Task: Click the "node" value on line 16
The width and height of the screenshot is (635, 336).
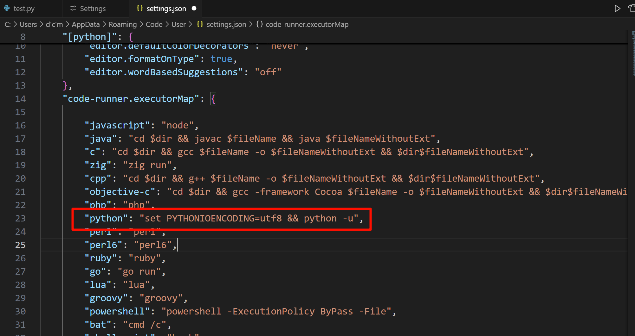Action: pos(178,125)
